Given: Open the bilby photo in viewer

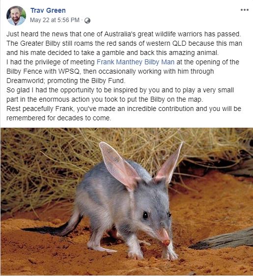Looking at the screenshot, I should coord(127,201).
